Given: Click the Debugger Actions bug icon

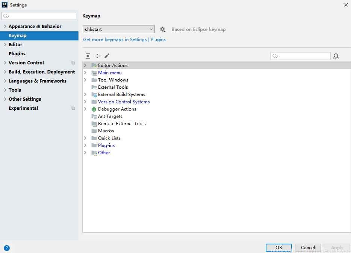Looking at the screenshot, I should [x=94, y=109].
